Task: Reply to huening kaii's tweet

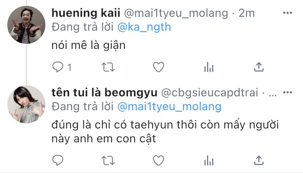Action: coord(58,67)
